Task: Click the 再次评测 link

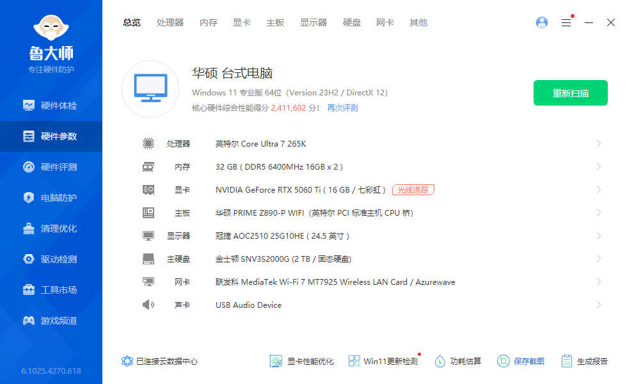Action: (342, 108)
